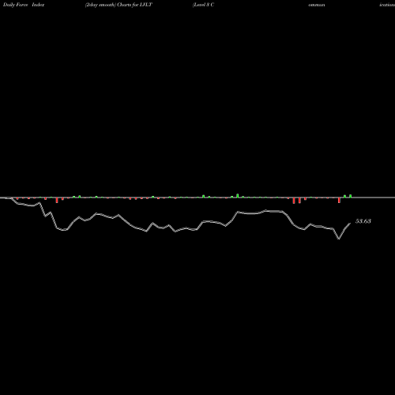
Task: Select the 'Daily Force Index' title text
Action: coord(24,5)
